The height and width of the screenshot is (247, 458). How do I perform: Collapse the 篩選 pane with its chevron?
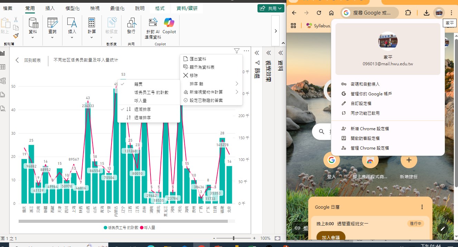257,53
